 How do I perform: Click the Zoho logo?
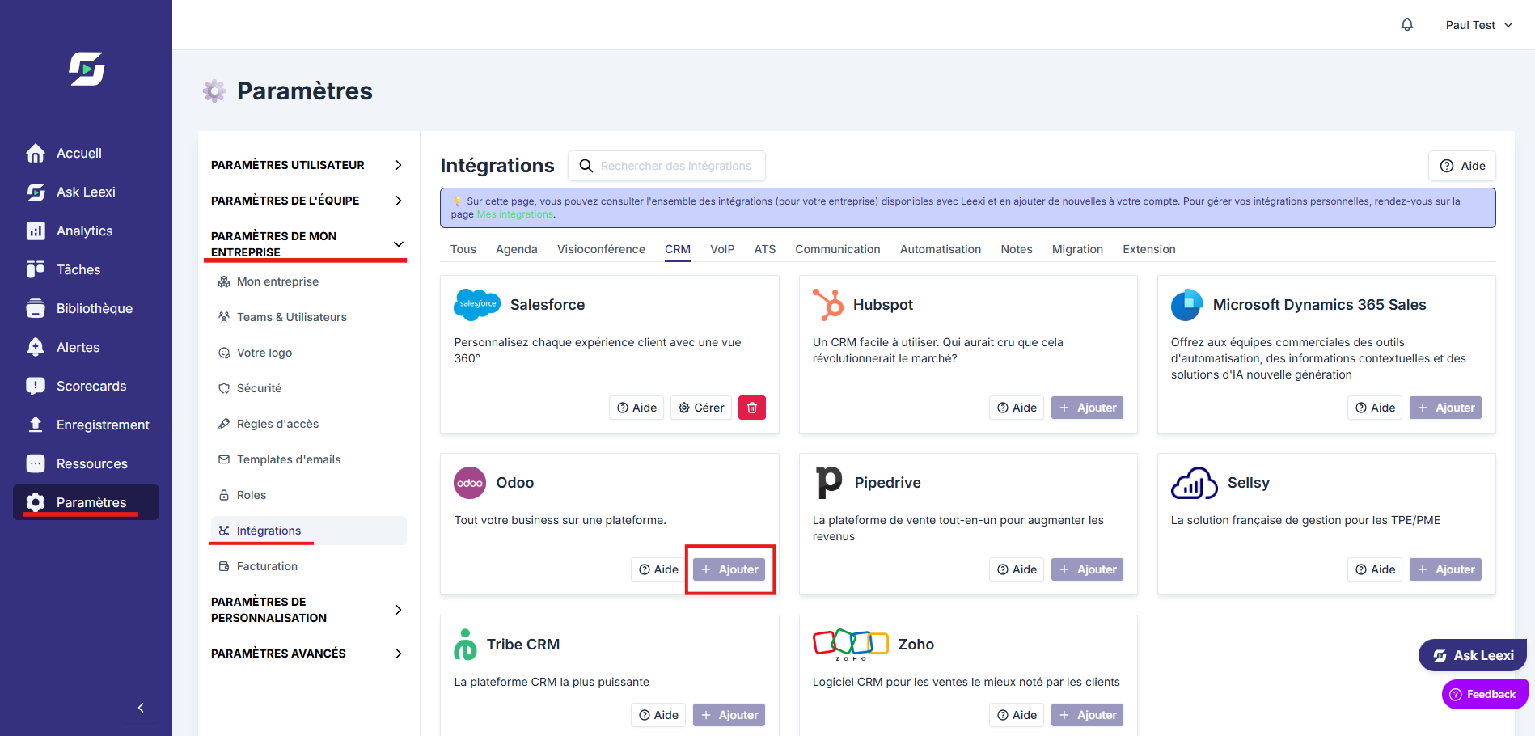[851, 644]
